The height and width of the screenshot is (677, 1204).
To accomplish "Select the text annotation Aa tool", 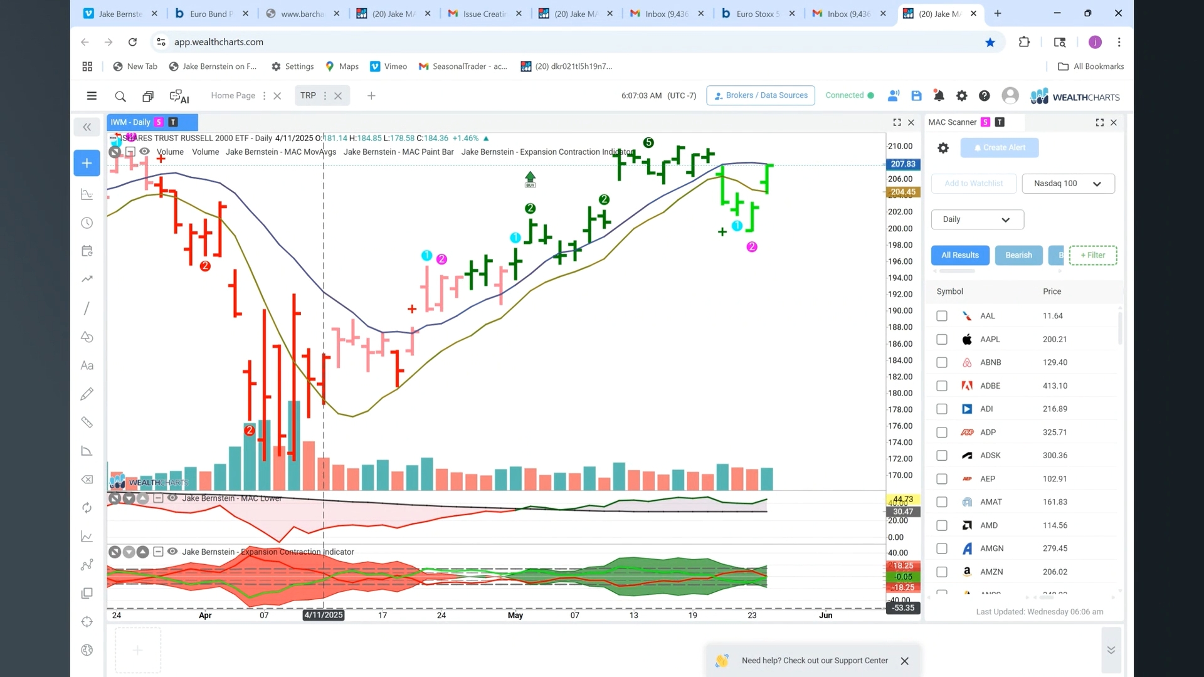I will 87,365.
